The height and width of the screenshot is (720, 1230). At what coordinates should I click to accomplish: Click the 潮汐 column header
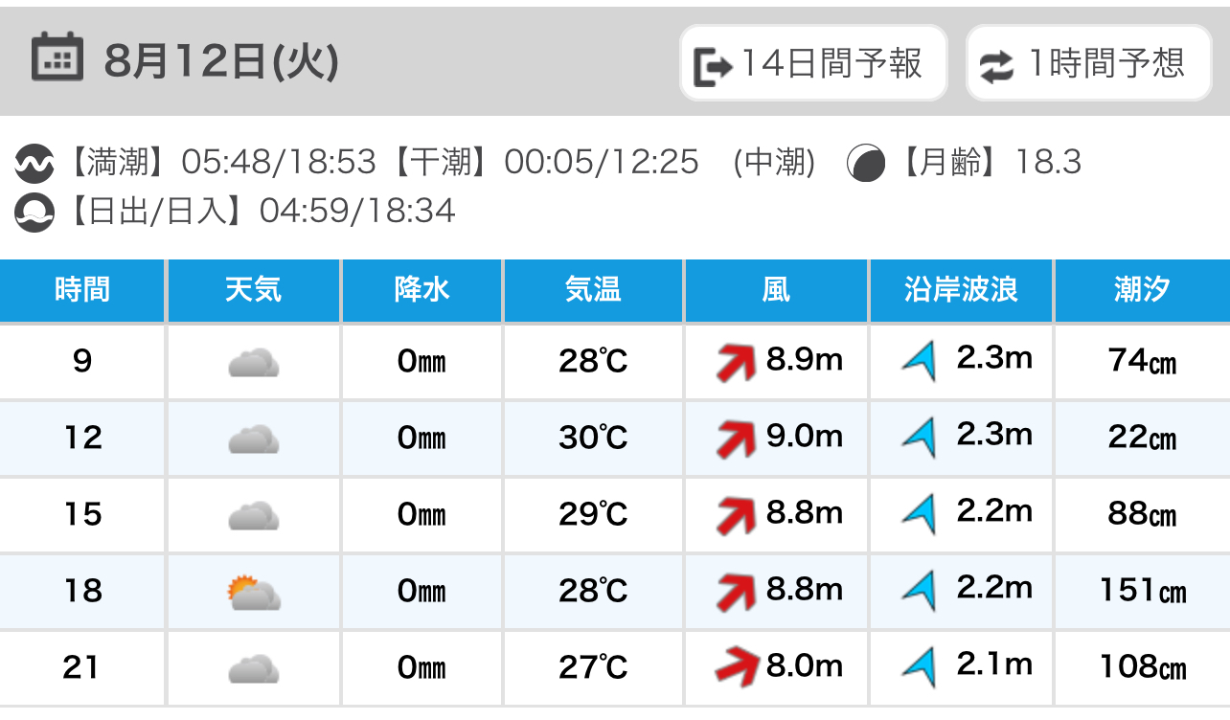pos(1142,289)
